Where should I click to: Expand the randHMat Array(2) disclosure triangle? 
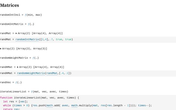point(18,67)
